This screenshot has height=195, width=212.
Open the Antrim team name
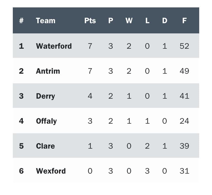(x=48, y=71)
